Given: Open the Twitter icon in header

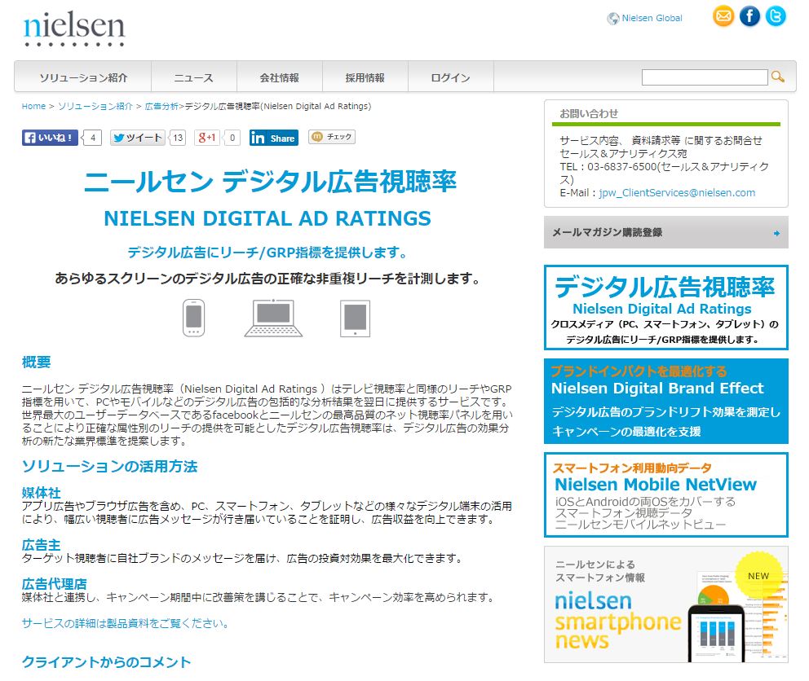Looking at the screenshot, I should [x=776, y=16].
